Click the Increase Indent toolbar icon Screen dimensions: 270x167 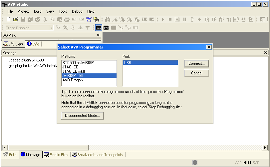click(144, 19)
